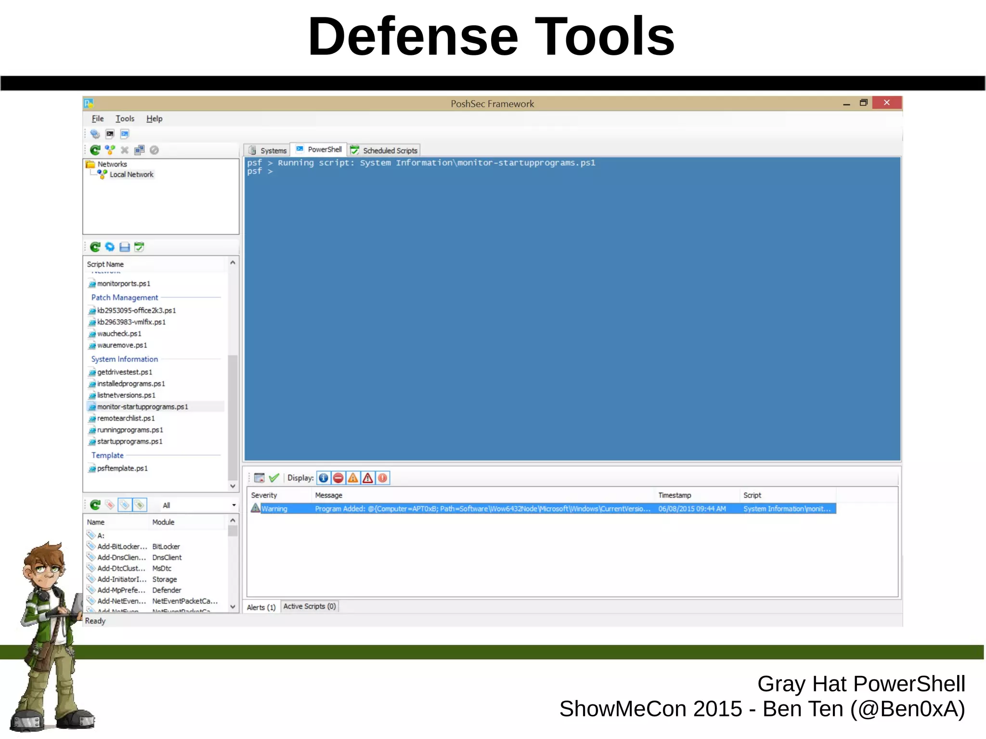The width and height of the screenshot is (986, 739).
Task: Switch to the Alerts (1) tab
Action: pyautogui.click(x=261, y=607)
